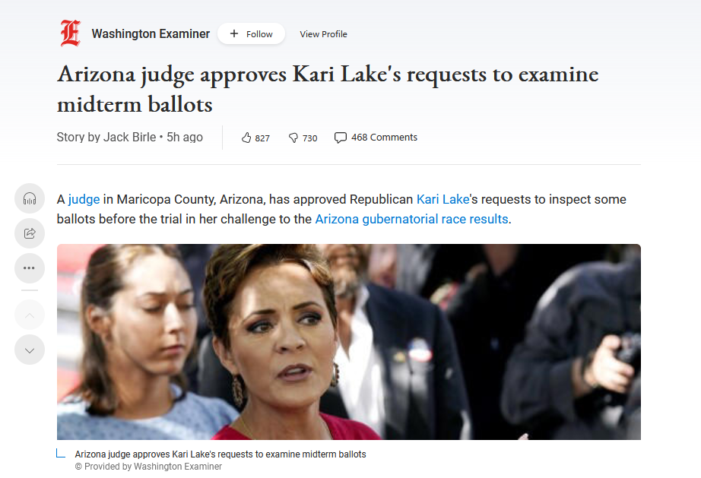Go to next story with down chevron
The image size is (701, 478).
point(30,350)
